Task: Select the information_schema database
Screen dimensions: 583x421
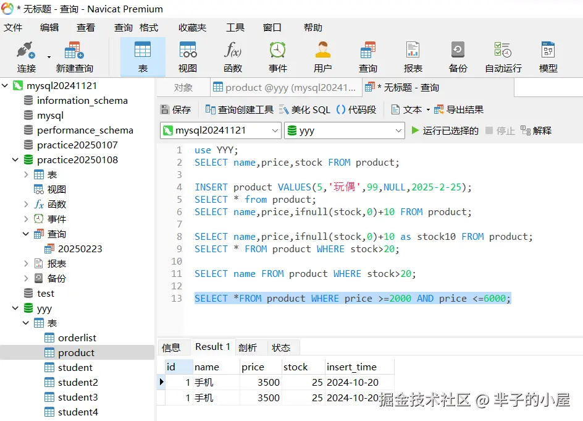Action: coord(82,101)
